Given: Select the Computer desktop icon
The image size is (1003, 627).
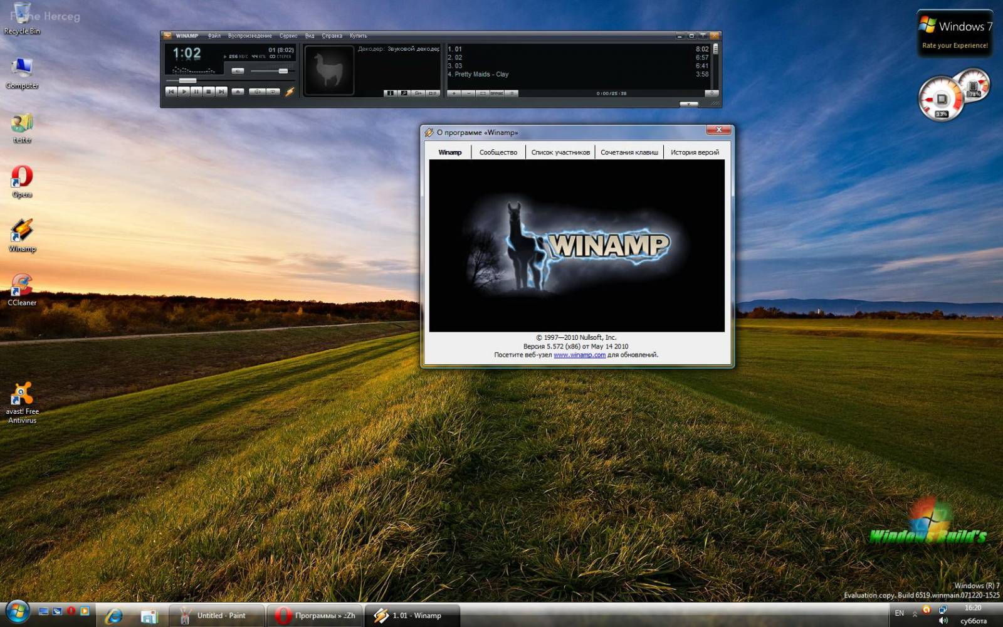Looking at the screenshot, I should coord(22,73).
